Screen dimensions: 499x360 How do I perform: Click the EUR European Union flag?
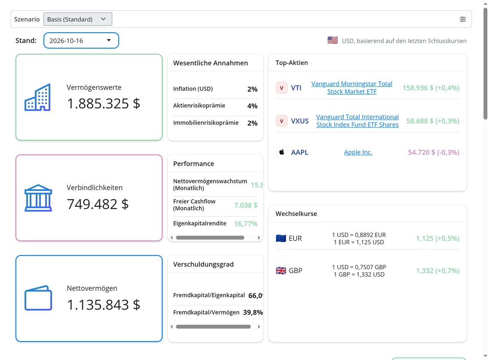pos(280,238)
